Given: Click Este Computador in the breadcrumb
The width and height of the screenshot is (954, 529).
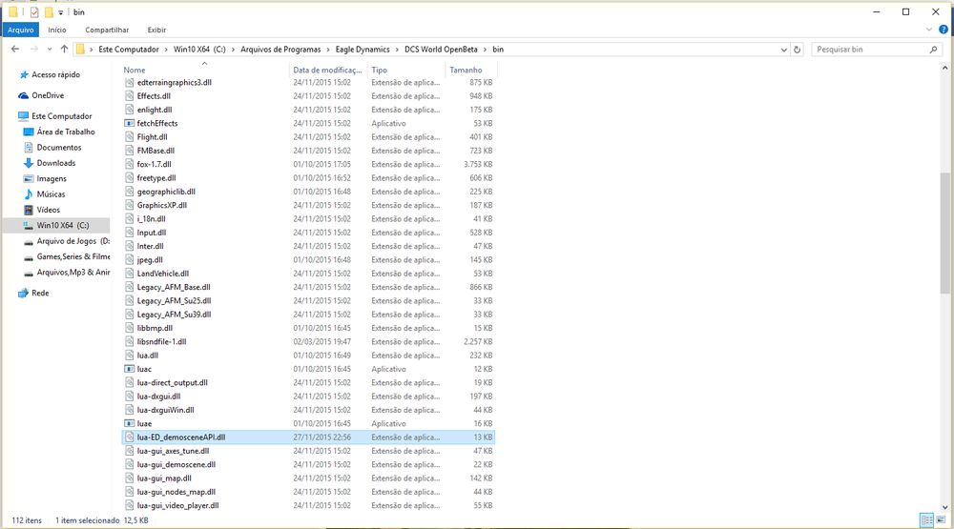Looking at the screenshot, I should pyautogui.click(x=129, y=50).
